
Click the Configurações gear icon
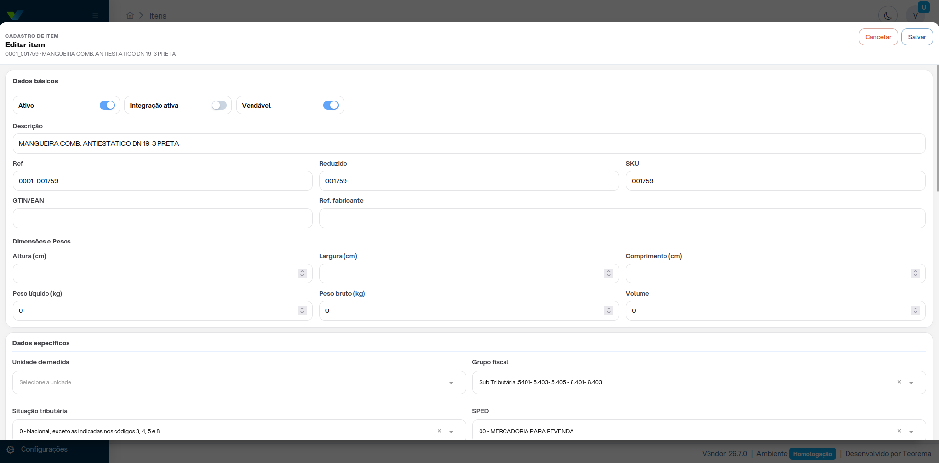10,450
